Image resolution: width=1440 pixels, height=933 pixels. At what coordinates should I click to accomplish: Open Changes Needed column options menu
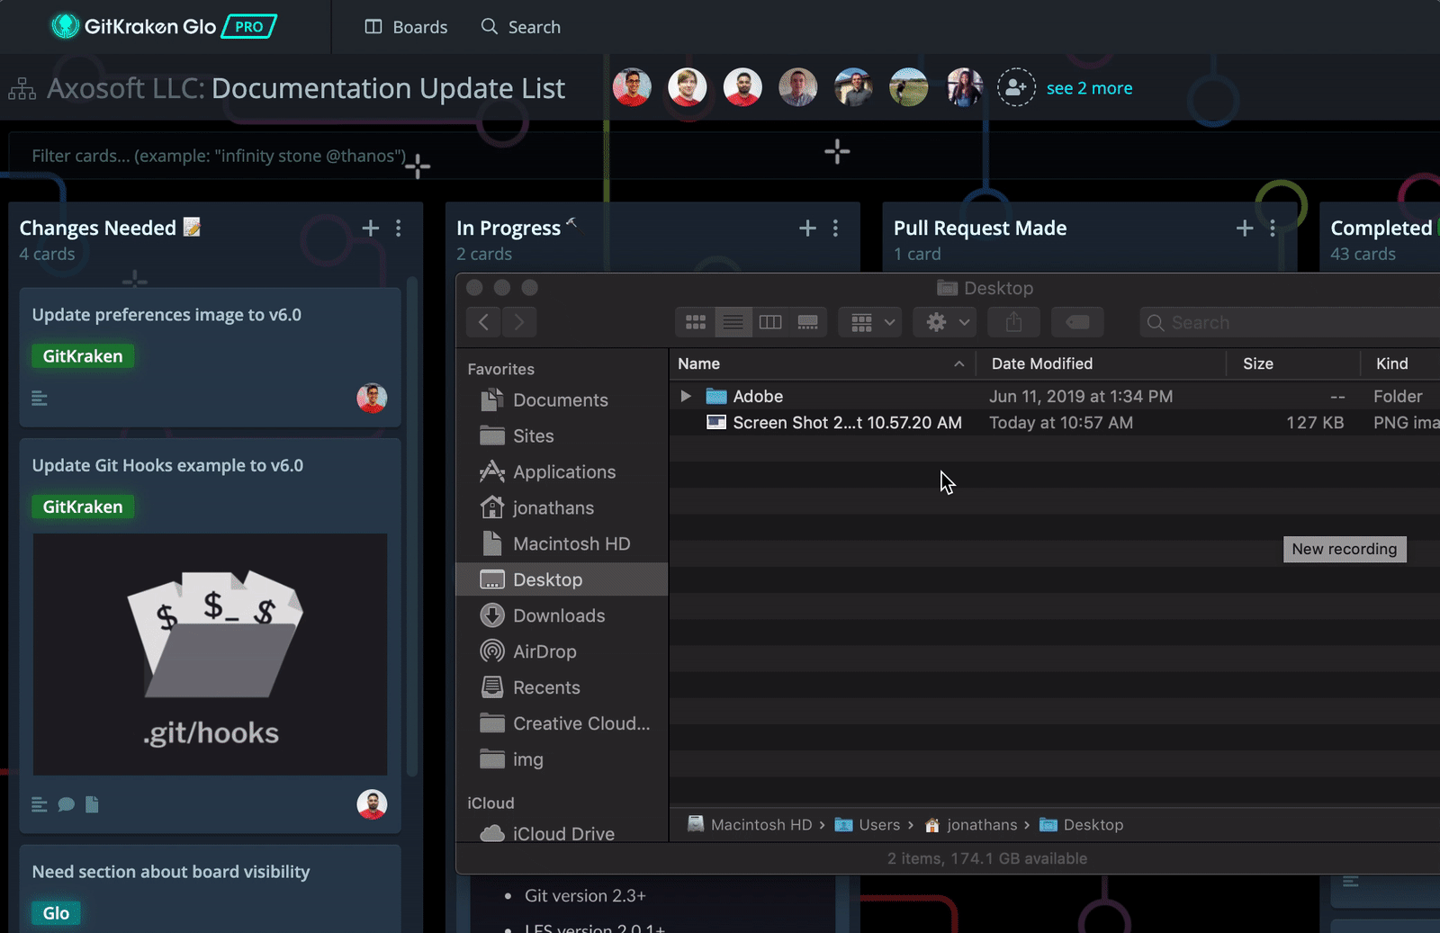pos(399,228)
